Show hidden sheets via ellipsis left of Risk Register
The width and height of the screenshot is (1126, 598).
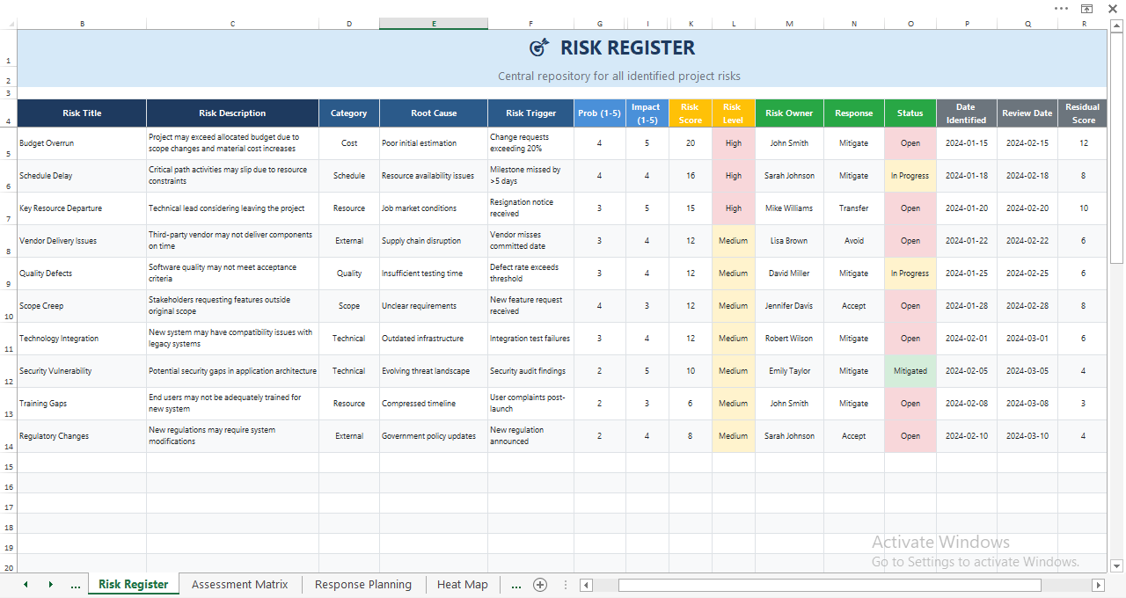pos(76,585)
